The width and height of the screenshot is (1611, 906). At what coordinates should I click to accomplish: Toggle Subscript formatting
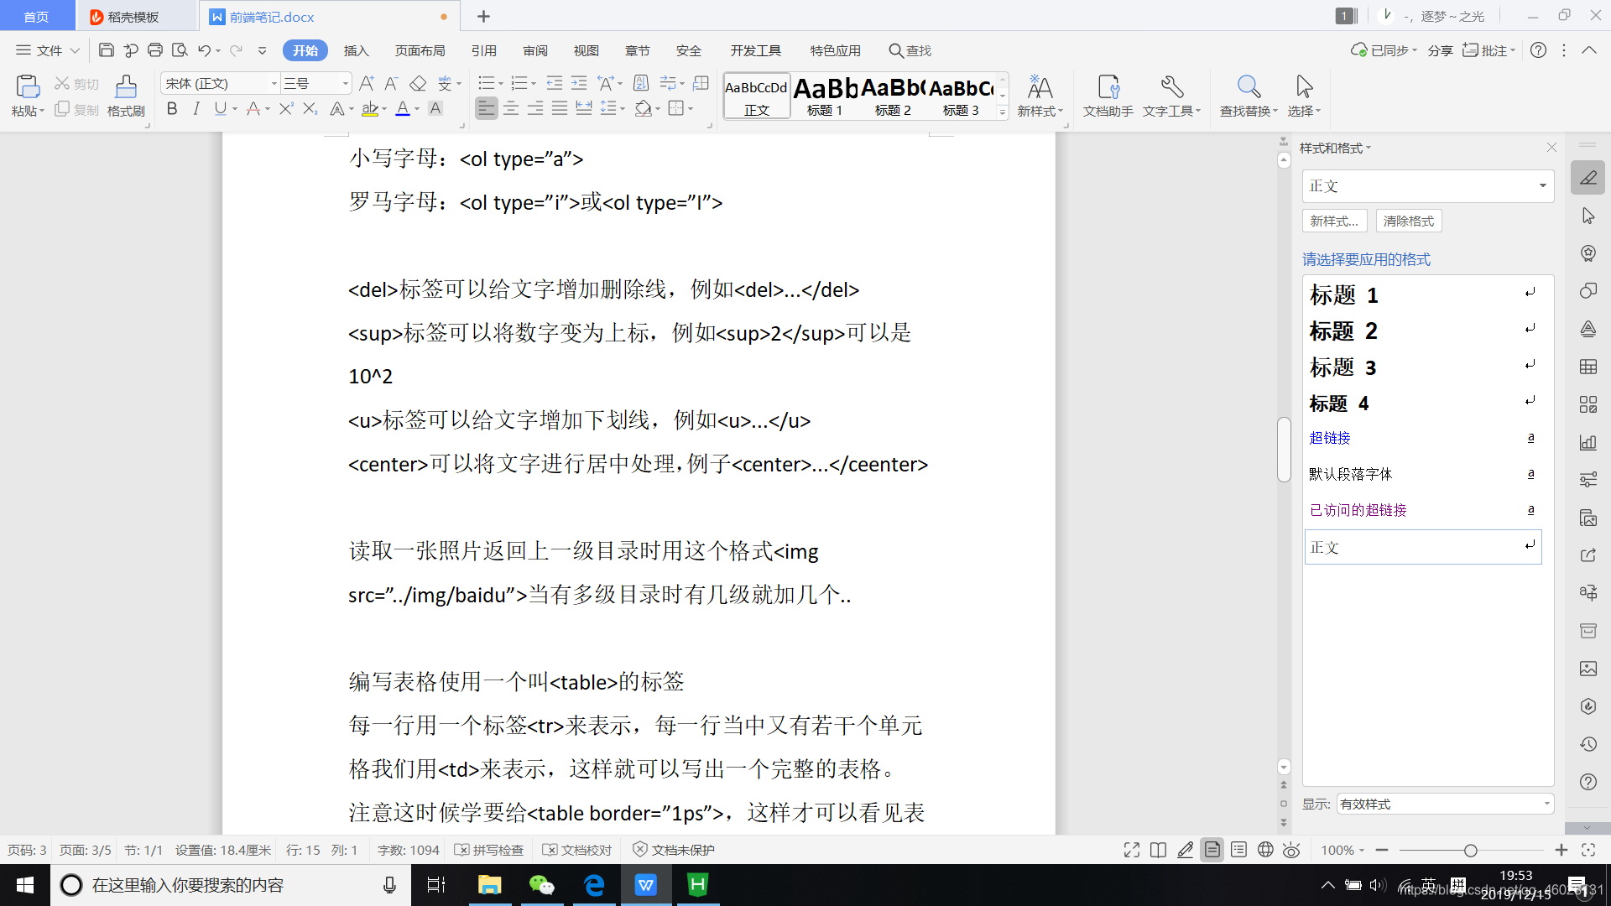tap(310, 108)
